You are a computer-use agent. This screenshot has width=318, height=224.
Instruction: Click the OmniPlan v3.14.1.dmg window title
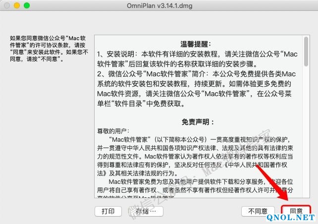point(159,5)
